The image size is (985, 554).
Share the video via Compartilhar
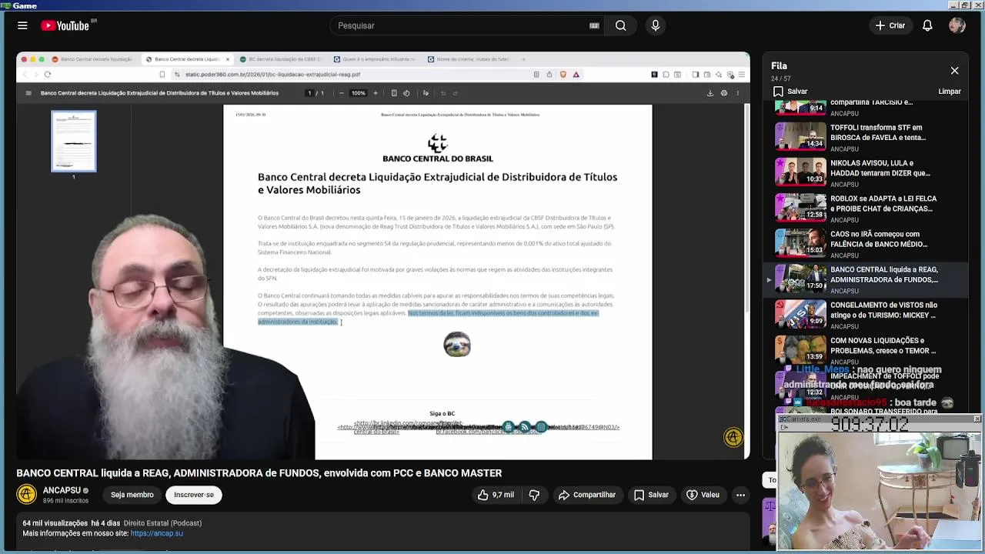coord(587,495)
